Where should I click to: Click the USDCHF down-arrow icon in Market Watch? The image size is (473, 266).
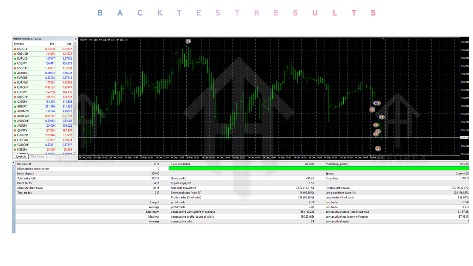(x=15, y=49)
